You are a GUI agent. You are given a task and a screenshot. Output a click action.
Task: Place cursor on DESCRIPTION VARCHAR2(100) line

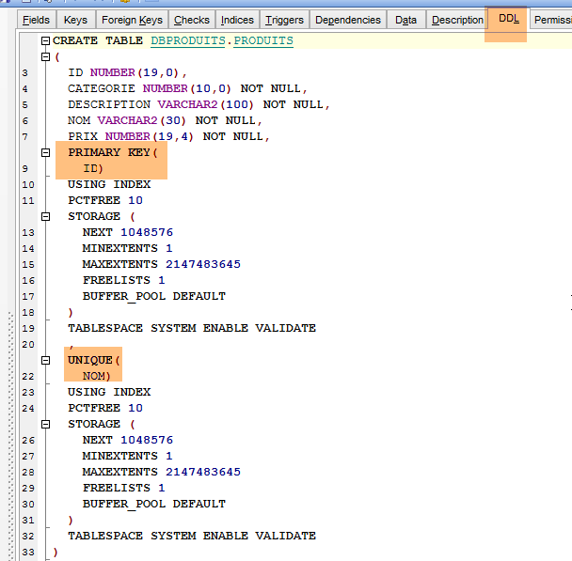164,104
